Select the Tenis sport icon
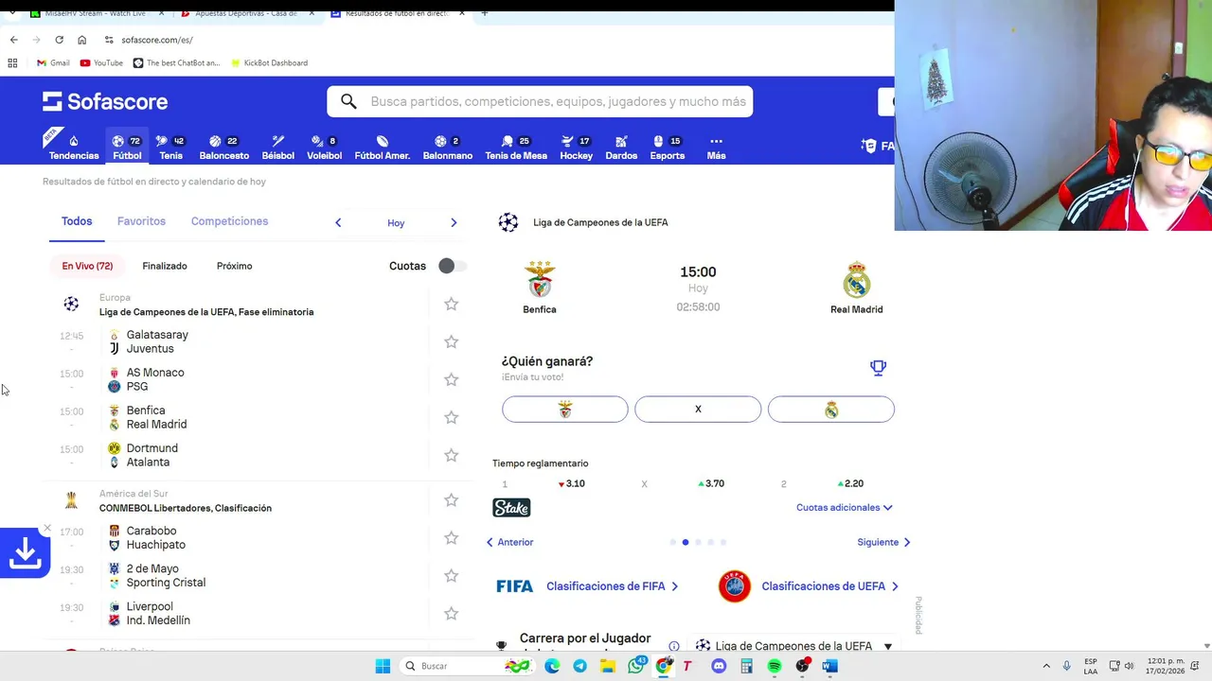This screenshot has width=1212, height=681. coord(170,147)
